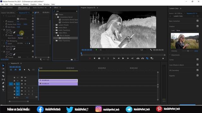The width and height of the screenshot is (202, 113).
Task: Toggle timeline Snap magnet icon
Action: 15,70
